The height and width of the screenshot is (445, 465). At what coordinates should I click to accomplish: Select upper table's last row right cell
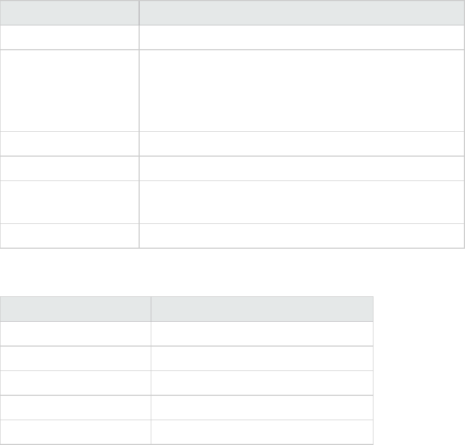point(302,235)
